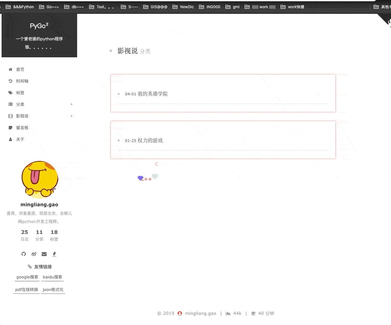Open the google搜索 friend link
The image size is (391, 325).
pyautogui.click(x=27, y=277)
